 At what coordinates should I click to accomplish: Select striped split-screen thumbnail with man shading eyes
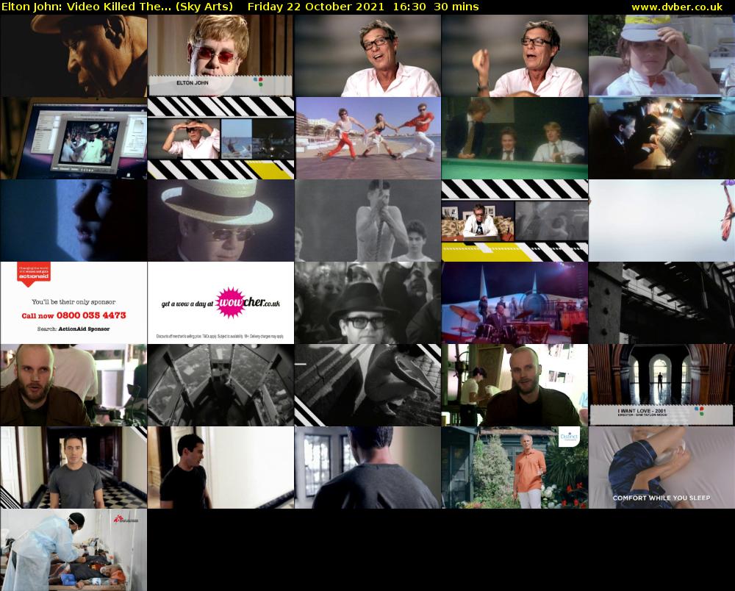pos(220,138)
